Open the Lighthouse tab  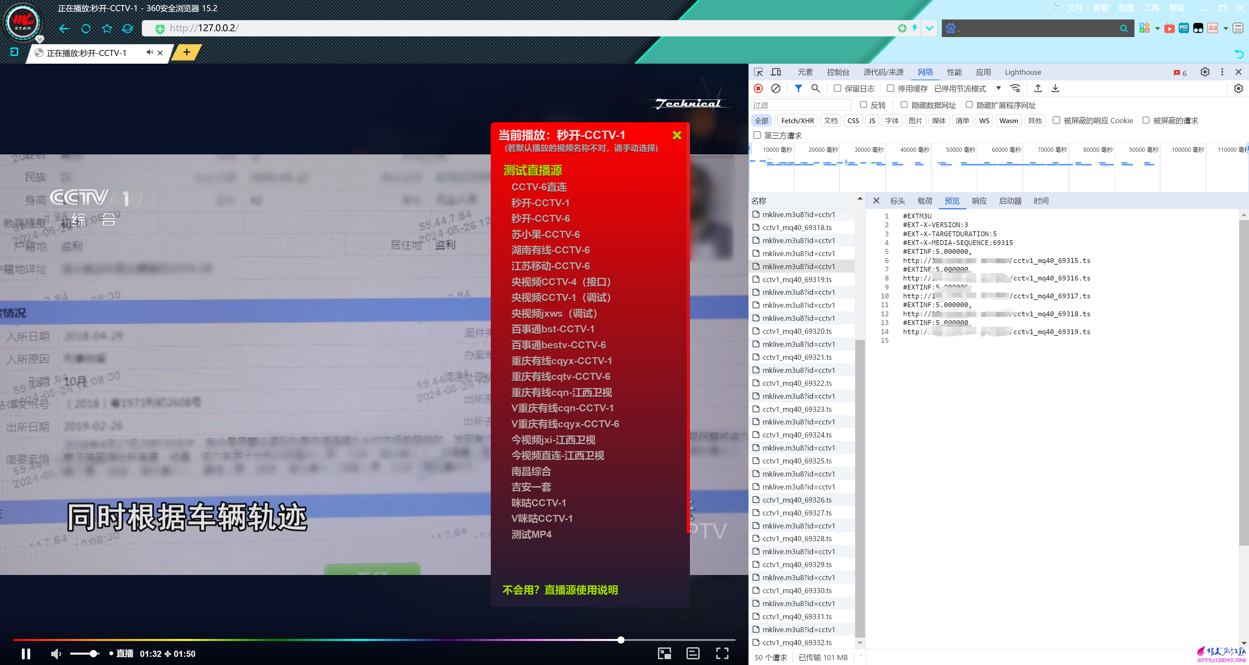pyautogui.click(x=1023, y=72)
